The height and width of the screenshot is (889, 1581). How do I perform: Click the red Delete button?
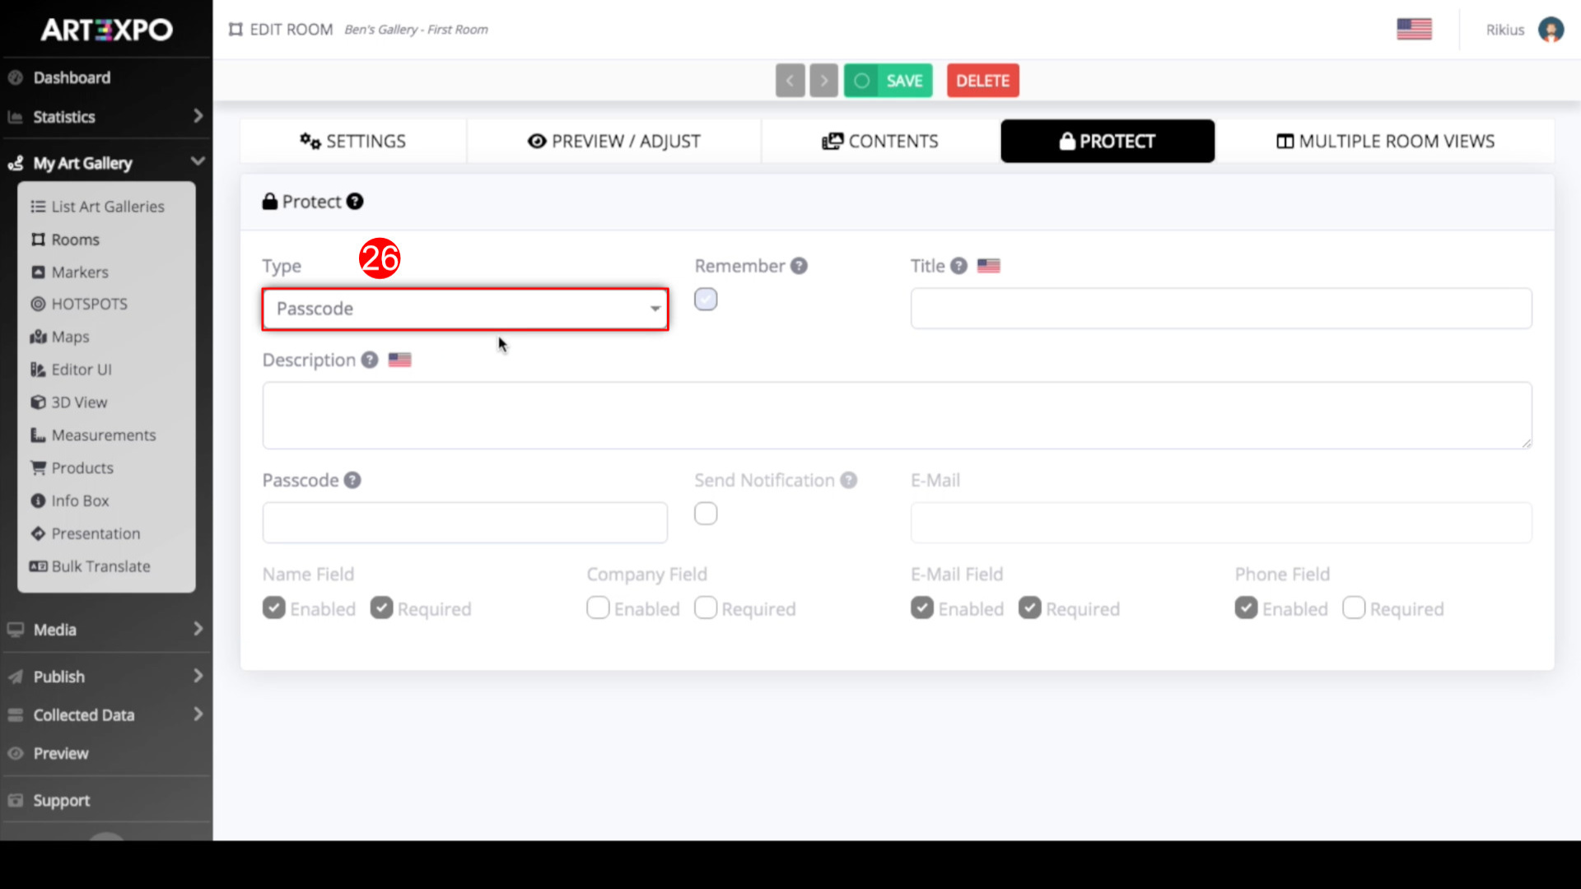coord(982,81)
